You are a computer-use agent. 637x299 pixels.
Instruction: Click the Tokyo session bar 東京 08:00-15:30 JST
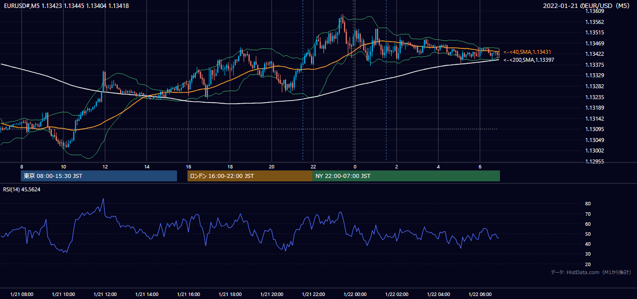(99, 176)
